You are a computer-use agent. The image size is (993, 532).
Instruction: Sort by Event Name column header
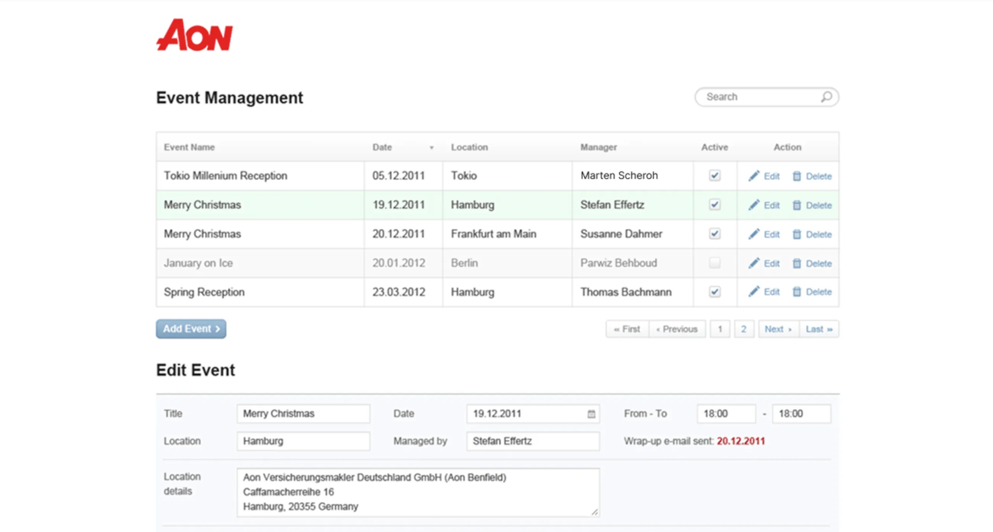click(189, 147)
